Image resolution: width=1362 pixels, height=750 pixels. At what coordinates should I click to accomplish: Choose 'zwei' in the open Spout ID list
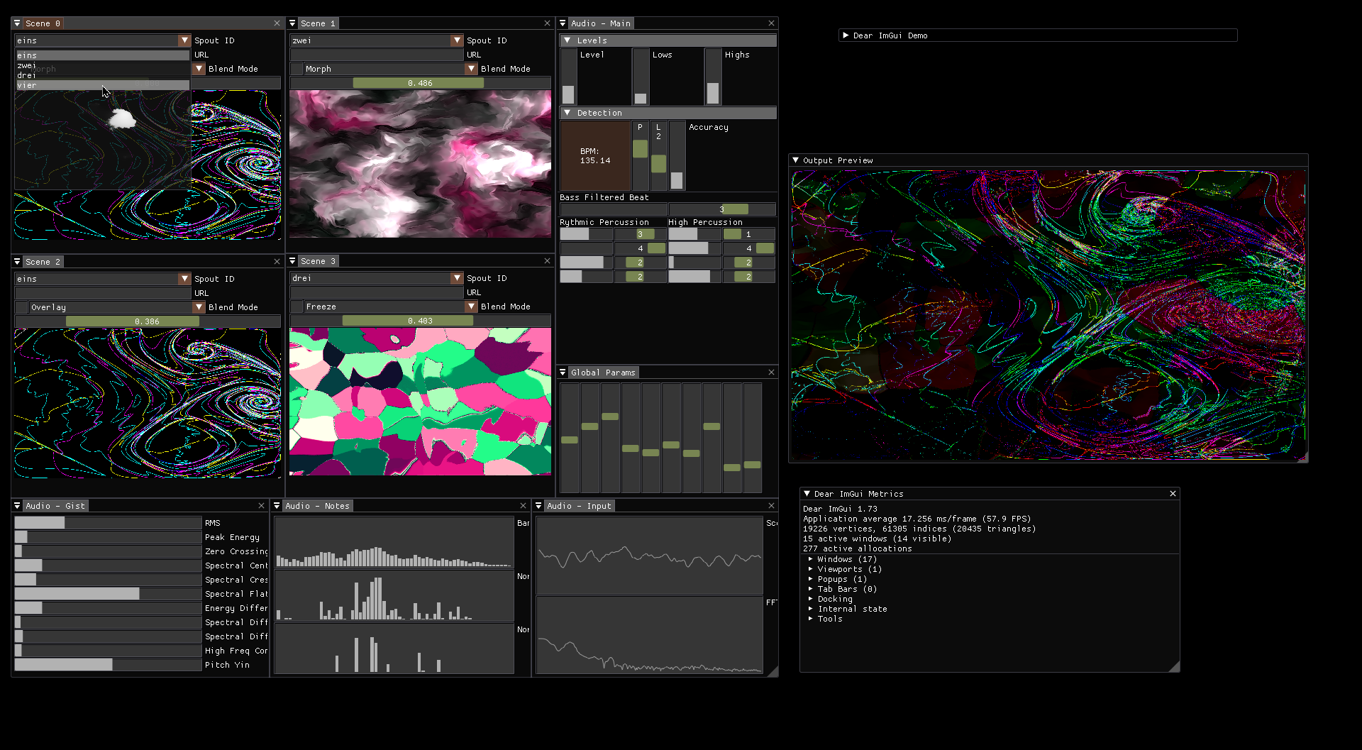point(103,65)
